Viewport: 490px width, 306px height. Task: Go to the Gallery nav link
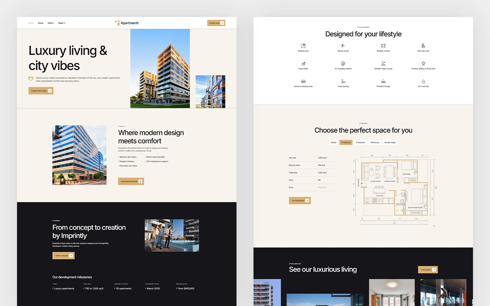tap(50, 23)
